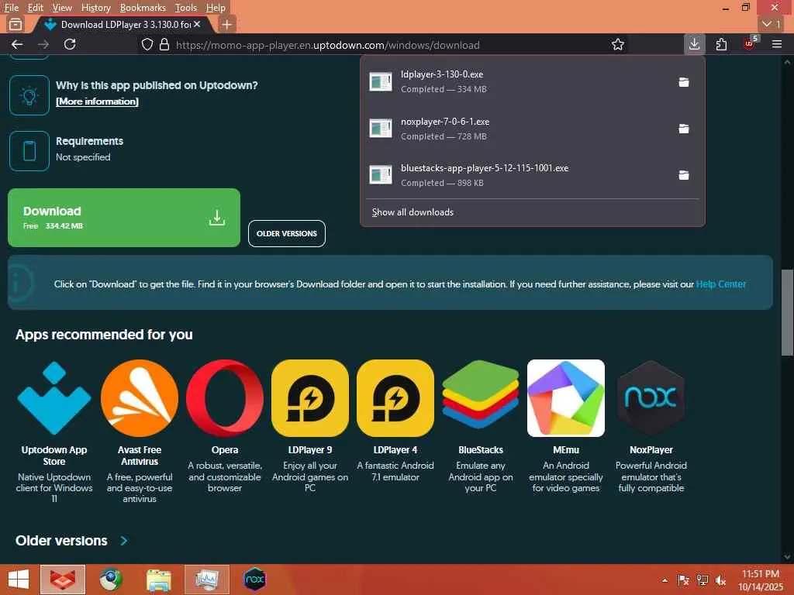
Task: Close the Download LDPlayer tab
Action: 197,24
